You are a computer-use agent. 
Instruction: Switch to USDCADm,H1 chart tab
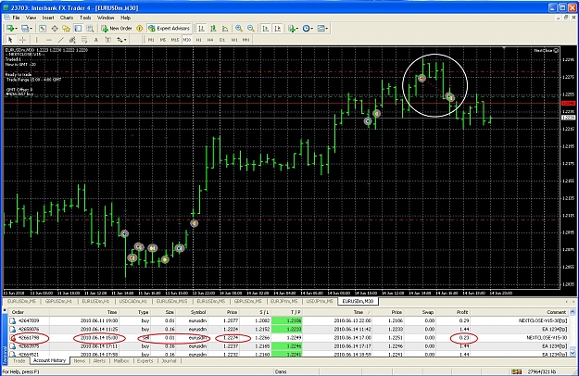point(132,302)
